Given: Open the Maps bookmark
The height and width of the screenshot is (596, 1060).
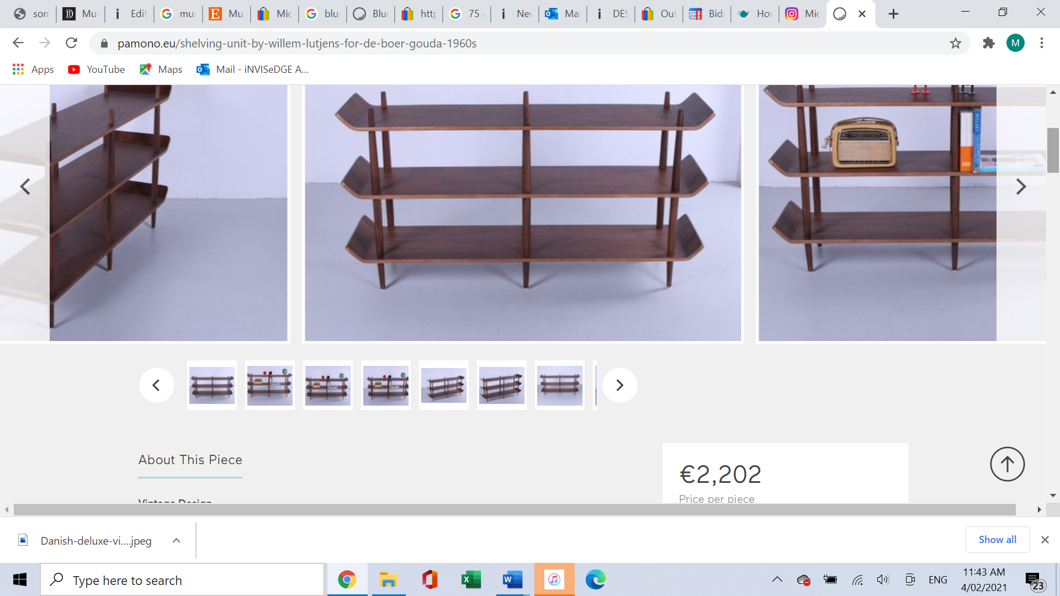Looking at the screenshot, I should pos(161,70).
